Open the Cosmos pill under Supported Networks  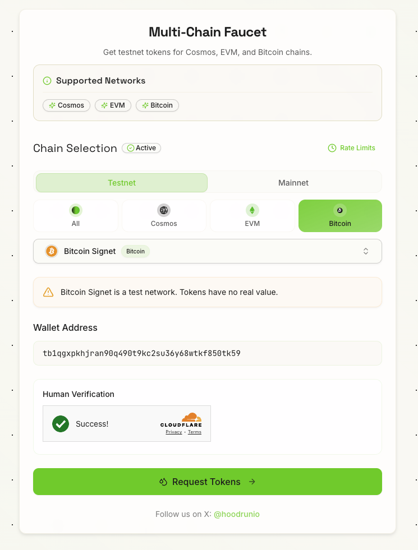point(66,105)
